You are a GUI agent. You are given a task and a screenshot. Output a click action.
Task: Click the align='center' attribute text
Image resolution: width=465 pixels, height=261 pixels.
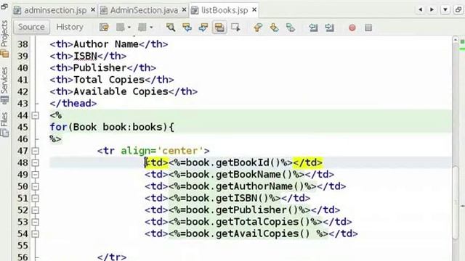pos(162,151)
